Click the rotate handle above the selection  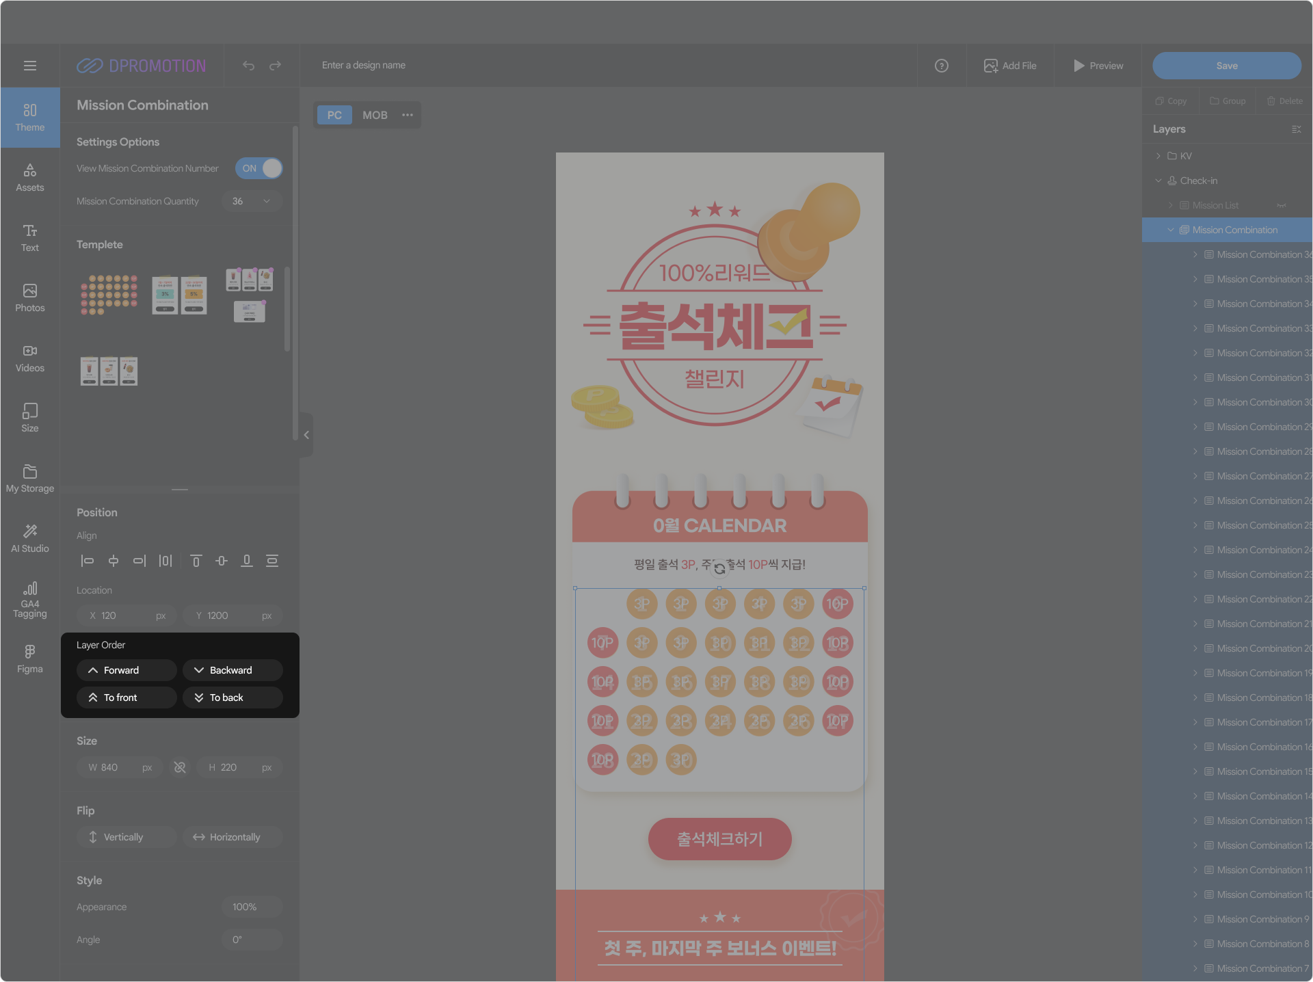[x=719, y=568]
